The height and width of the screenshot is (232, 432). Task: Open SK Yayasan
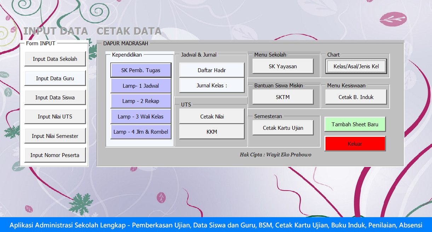283,66
